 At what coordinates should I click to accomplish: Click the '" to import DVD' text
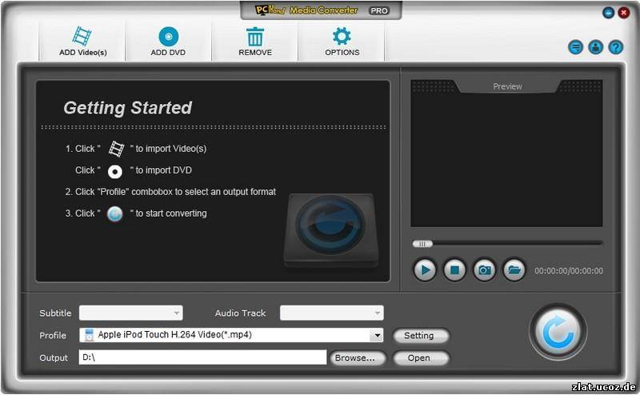pyautogui.click(x=161, y=170)
